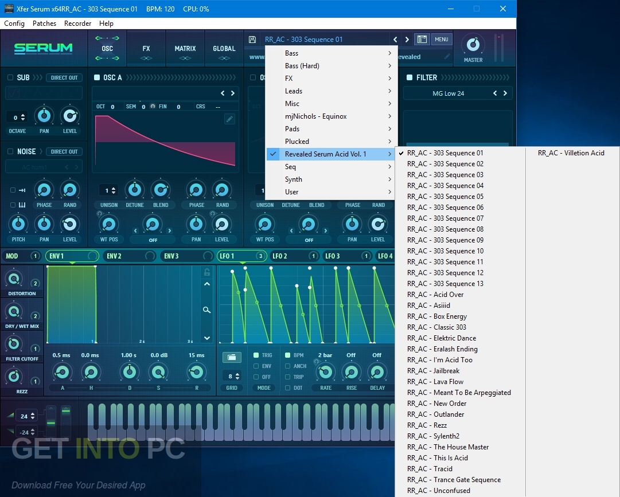Change the pitch bend up range 24

[x=27, y=416]
